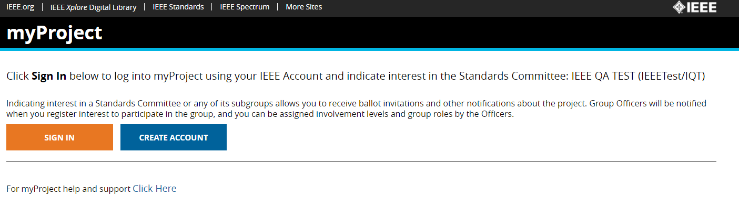Click the myProject header title
This screenshot has height=217, width=739.
[x=54, y=33]
